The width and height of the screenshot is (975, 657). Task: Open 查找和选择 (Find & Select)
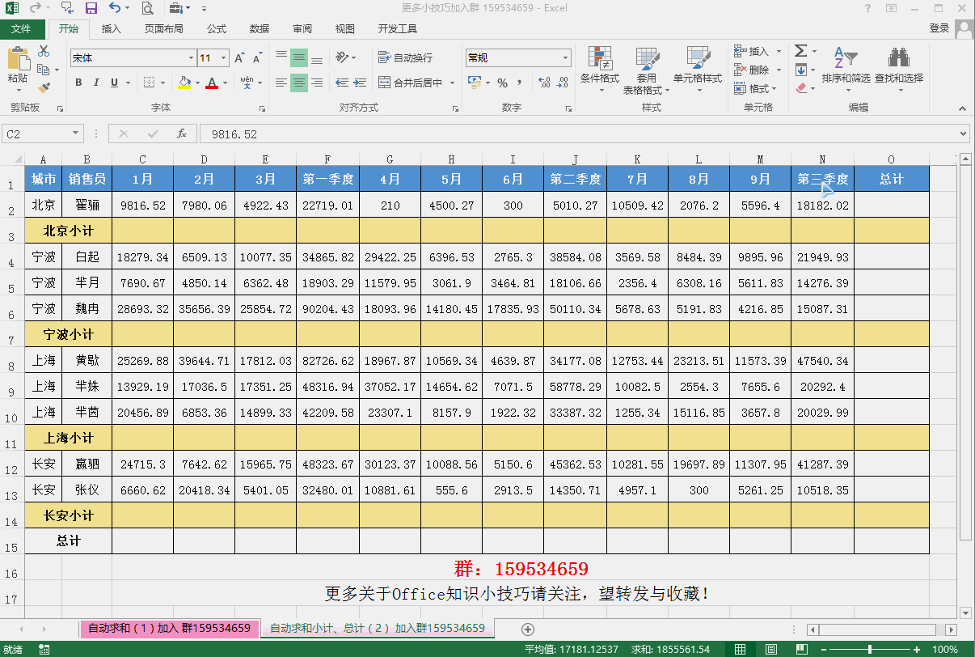pyautogui.click(x=900, y=69)
